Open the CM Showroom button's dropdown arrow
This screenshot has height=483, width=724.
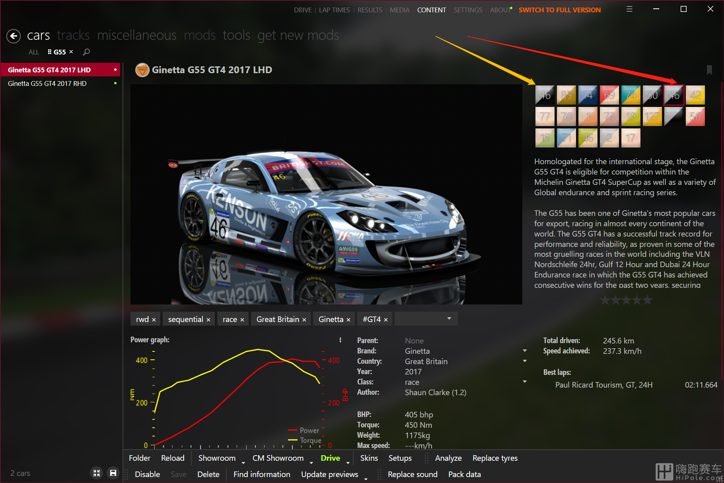pyautogui.click(x=311, y=462)
